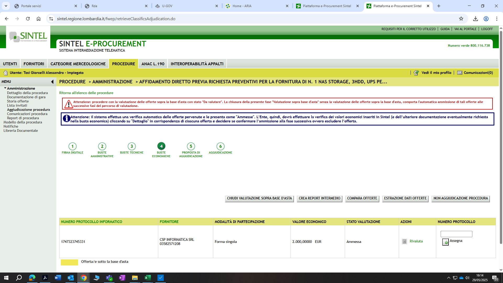
Task: Show hidden system tray icons
Action: [449, 278]
